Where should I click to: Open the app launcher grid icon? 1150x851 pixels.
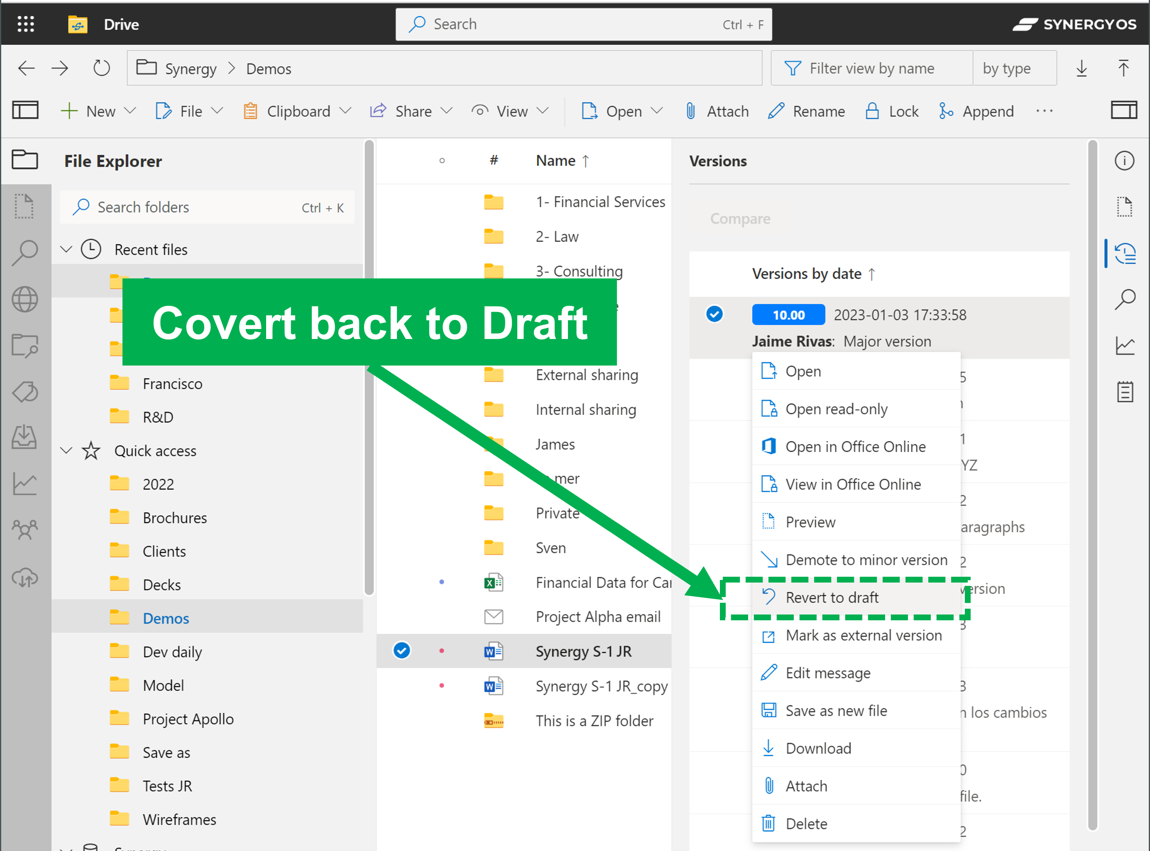click(26, 24)
